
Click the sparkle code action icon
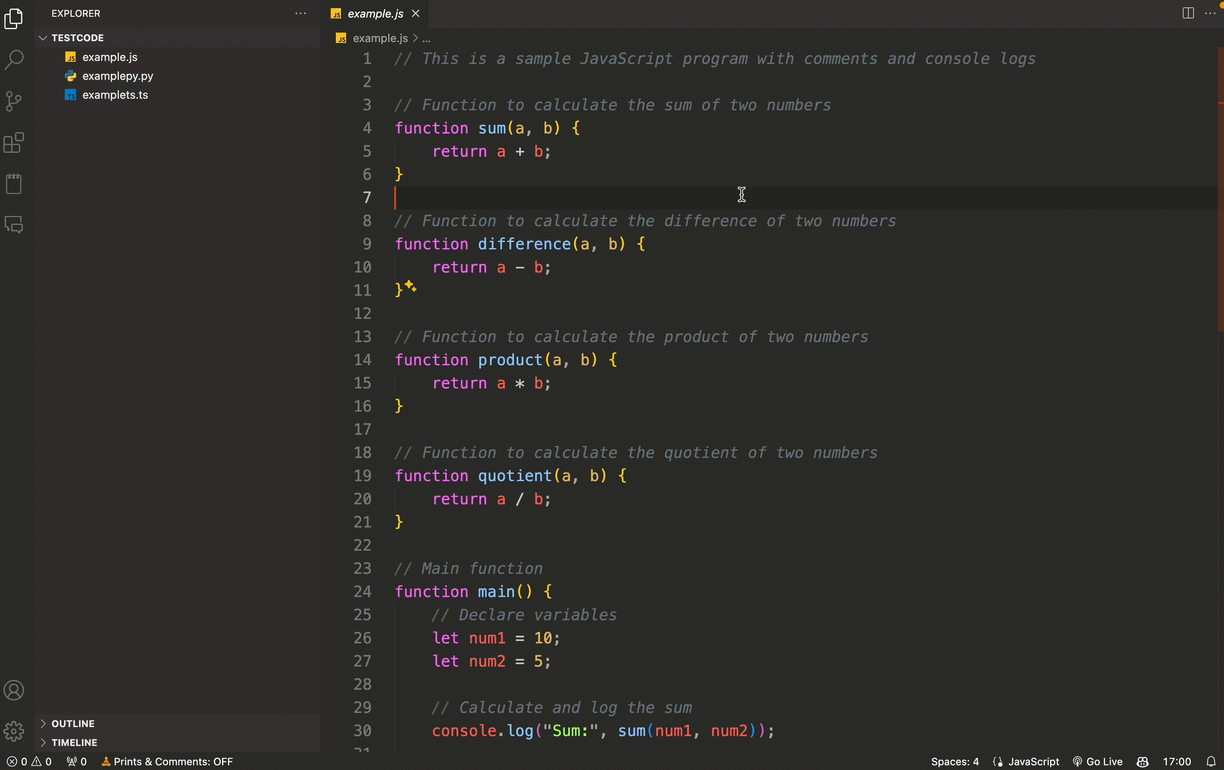[410, 286]
